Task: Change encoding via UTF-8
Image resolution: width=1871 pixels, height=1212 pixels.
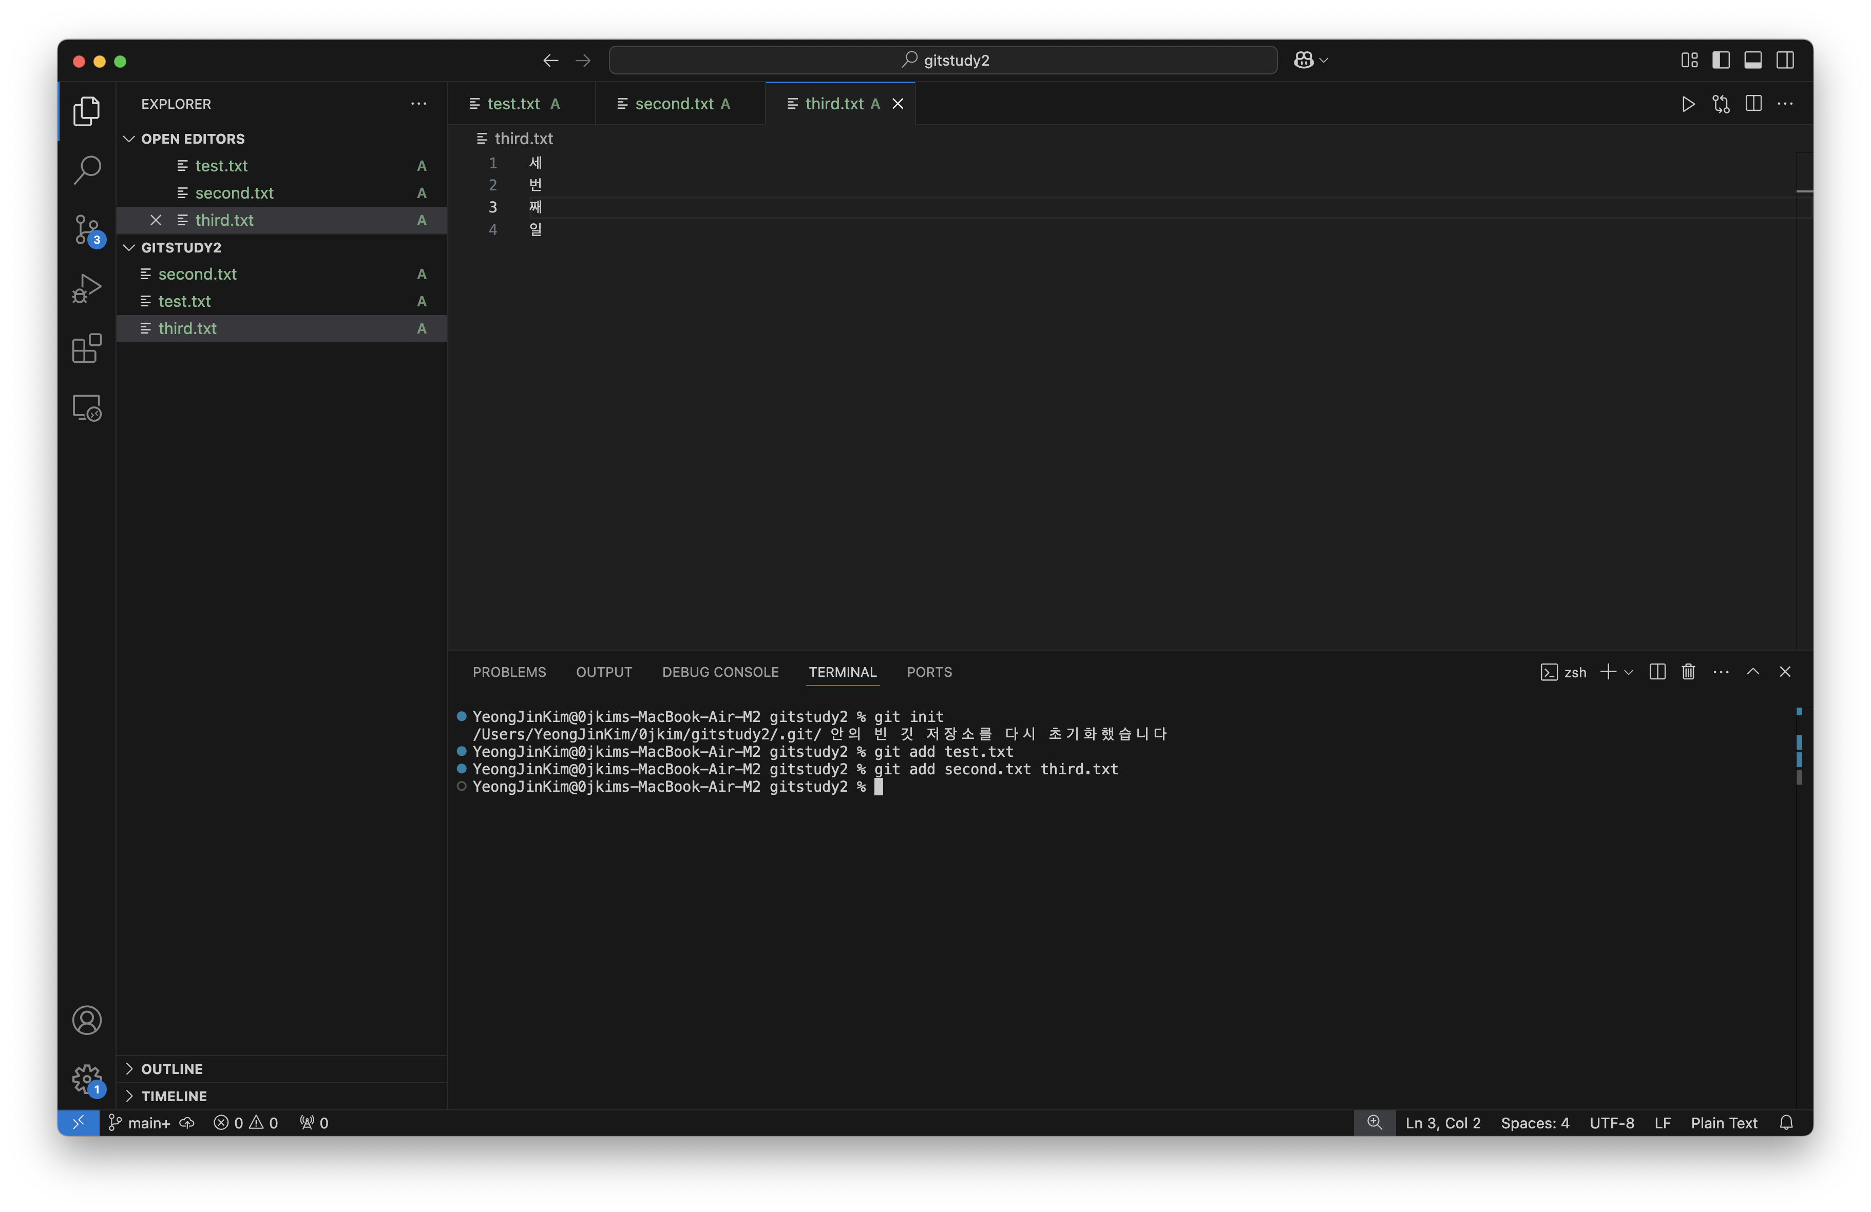Action: pos(1611,1122)
